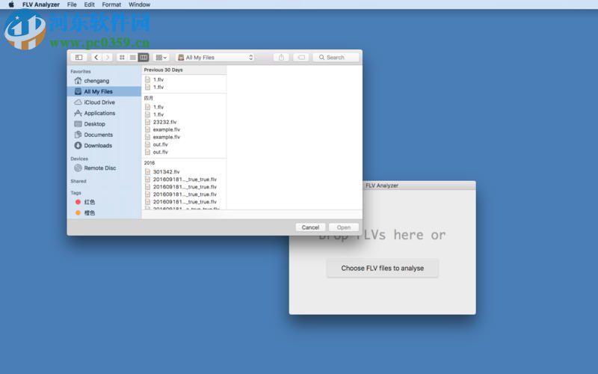Select first 201609181..._true_true.flv file
The height and width of the screenshot is (374, 598).
point(184,180)
